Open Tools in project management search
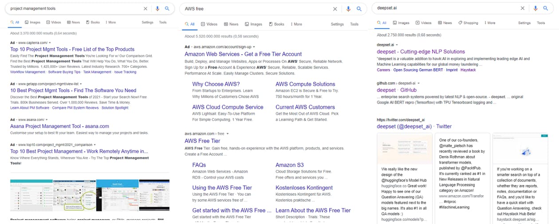This screenshot has height=224, width=559. 163,22
